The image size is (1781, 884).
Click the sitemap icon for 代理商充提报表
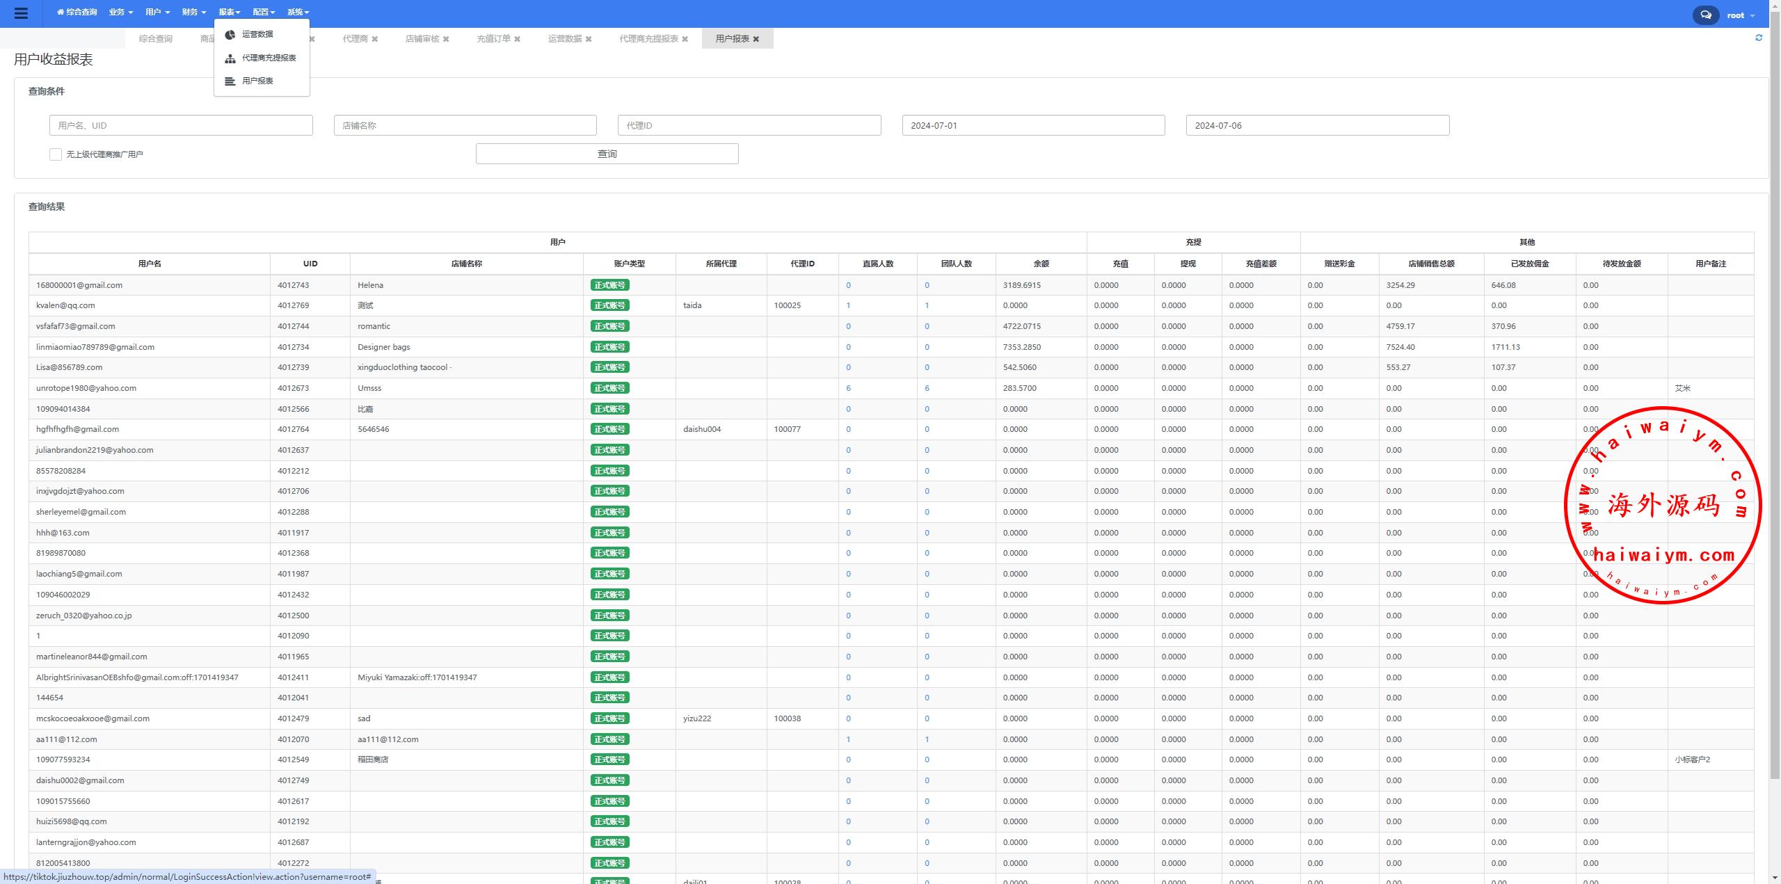(230, 58)
